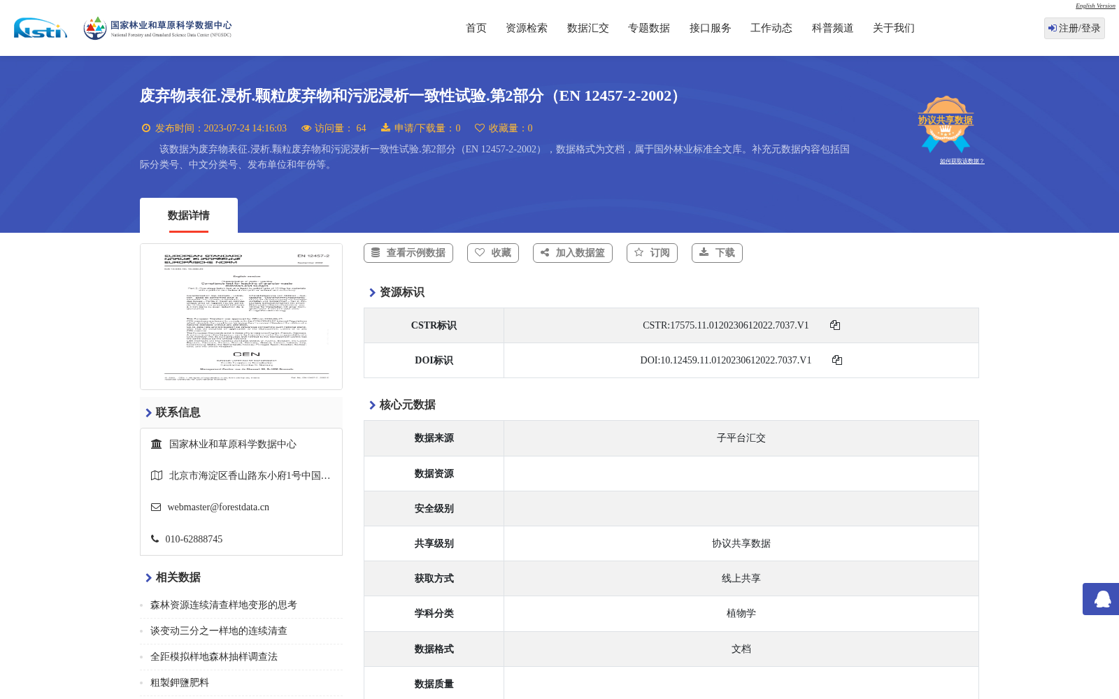
Task: Open the document preview thumbnail
Action: click(x=241, y=317)
